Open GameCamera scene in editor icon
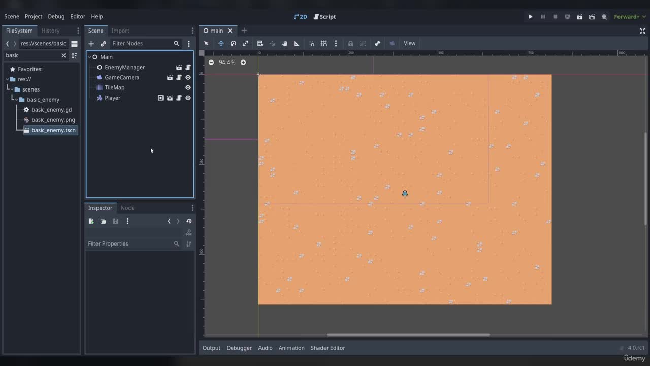 pyautogui.click(x=170, y=77)
